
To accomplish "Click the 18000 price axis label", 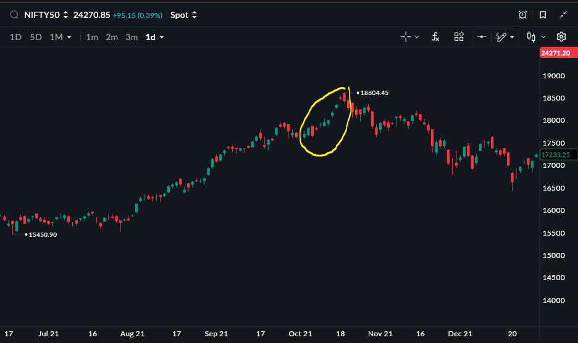I will 554,120.
